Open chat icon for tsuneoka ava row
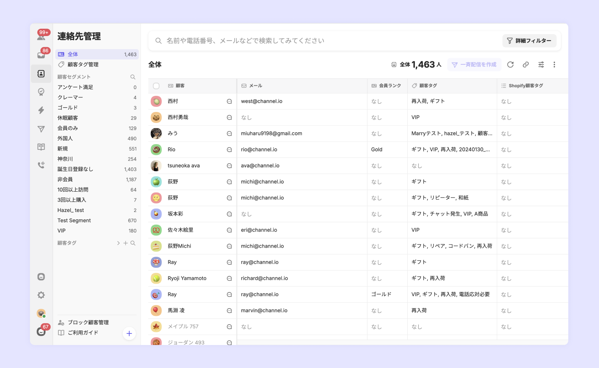The image size is (599, 368). (x=229, y=166)
